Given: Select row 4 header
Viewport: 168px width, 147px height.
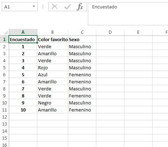Looking at the screenshot, I should pyautogui.click(x=5, y=60).
